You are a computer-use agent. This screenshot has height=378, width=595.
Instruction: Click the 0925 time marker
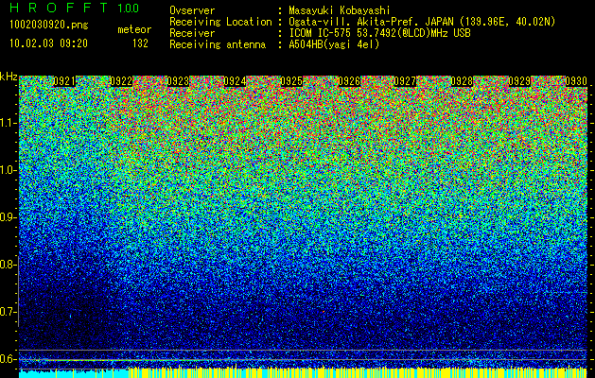coord(291,81)
